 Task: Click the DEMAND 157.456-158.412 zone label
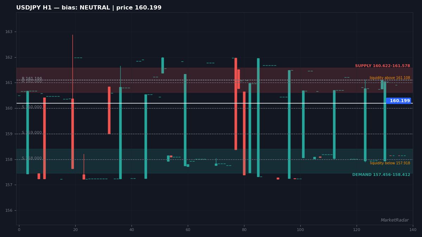tap(381, 175)
